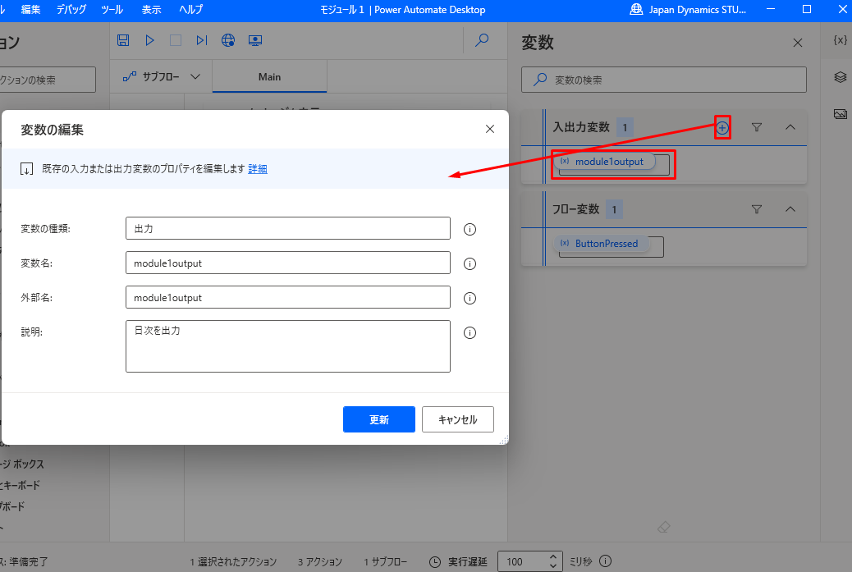Open the 編集 menu
The height and width of the screenshot is (572, 852).
pos(30,10)
